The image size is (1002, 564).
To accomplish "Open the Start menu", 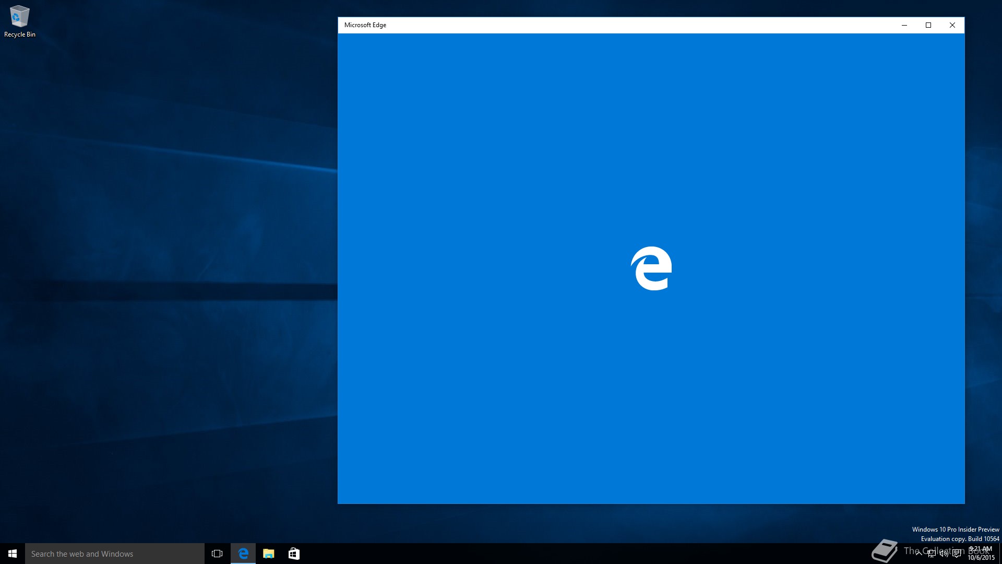I will click(x=13, y=554).
